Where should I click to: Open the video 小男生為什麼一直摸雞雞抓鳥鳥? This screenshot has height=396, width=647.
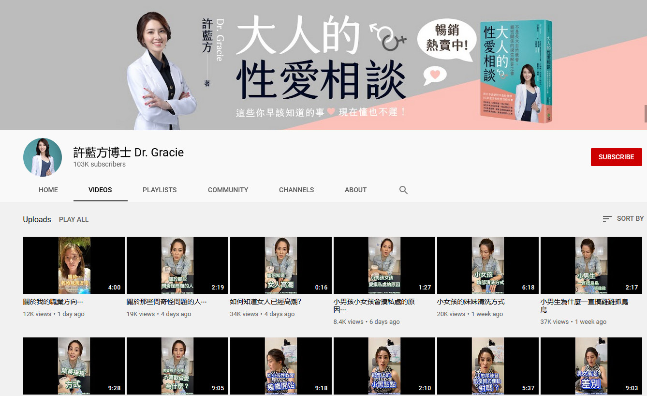(591, 265)
